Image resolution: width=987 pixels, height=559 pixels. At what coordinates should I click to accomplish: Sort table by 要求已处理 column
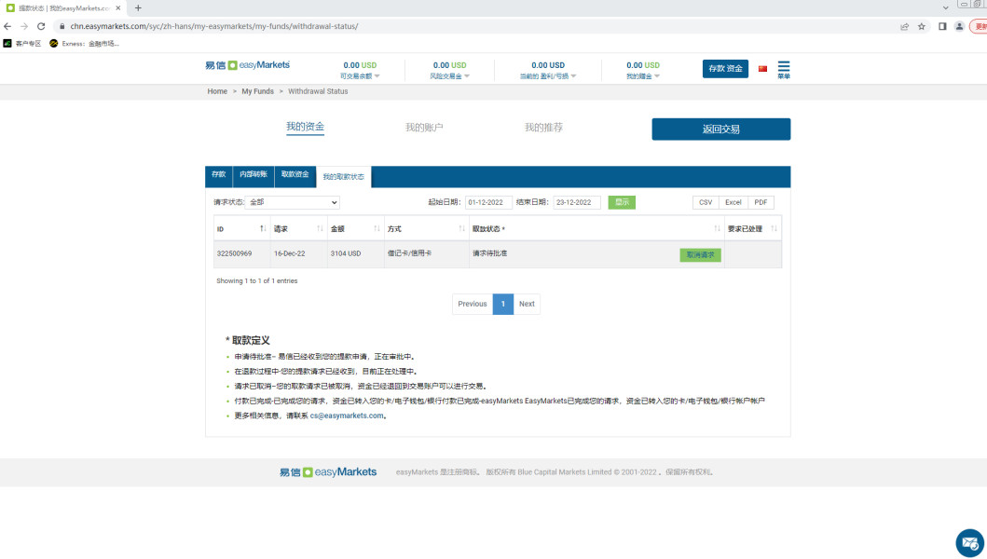tap(753, 228)
